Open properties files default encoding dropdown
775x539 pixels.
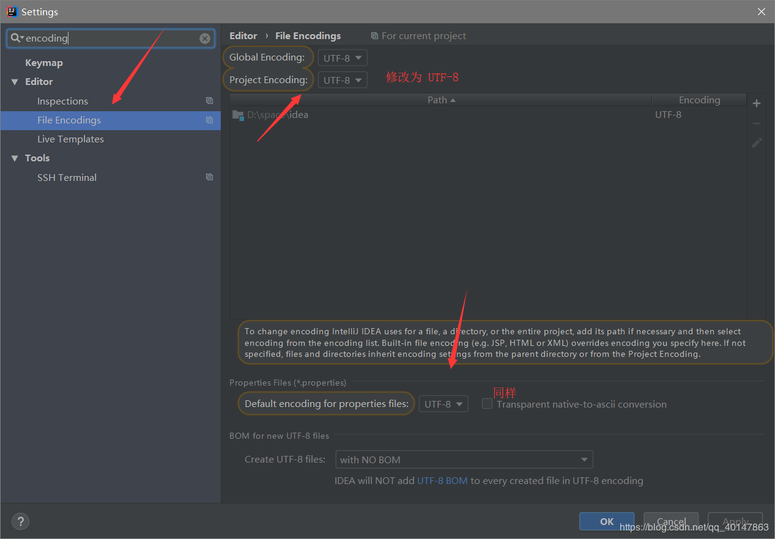[x=443, y=404]
